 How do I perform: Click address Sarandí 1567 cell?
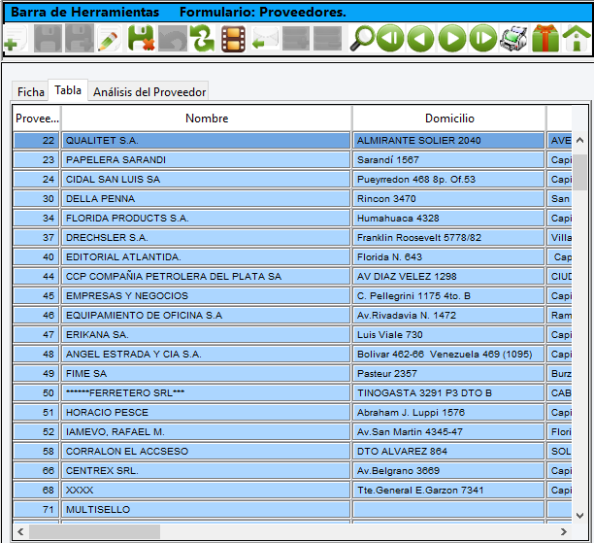[448, 159]
